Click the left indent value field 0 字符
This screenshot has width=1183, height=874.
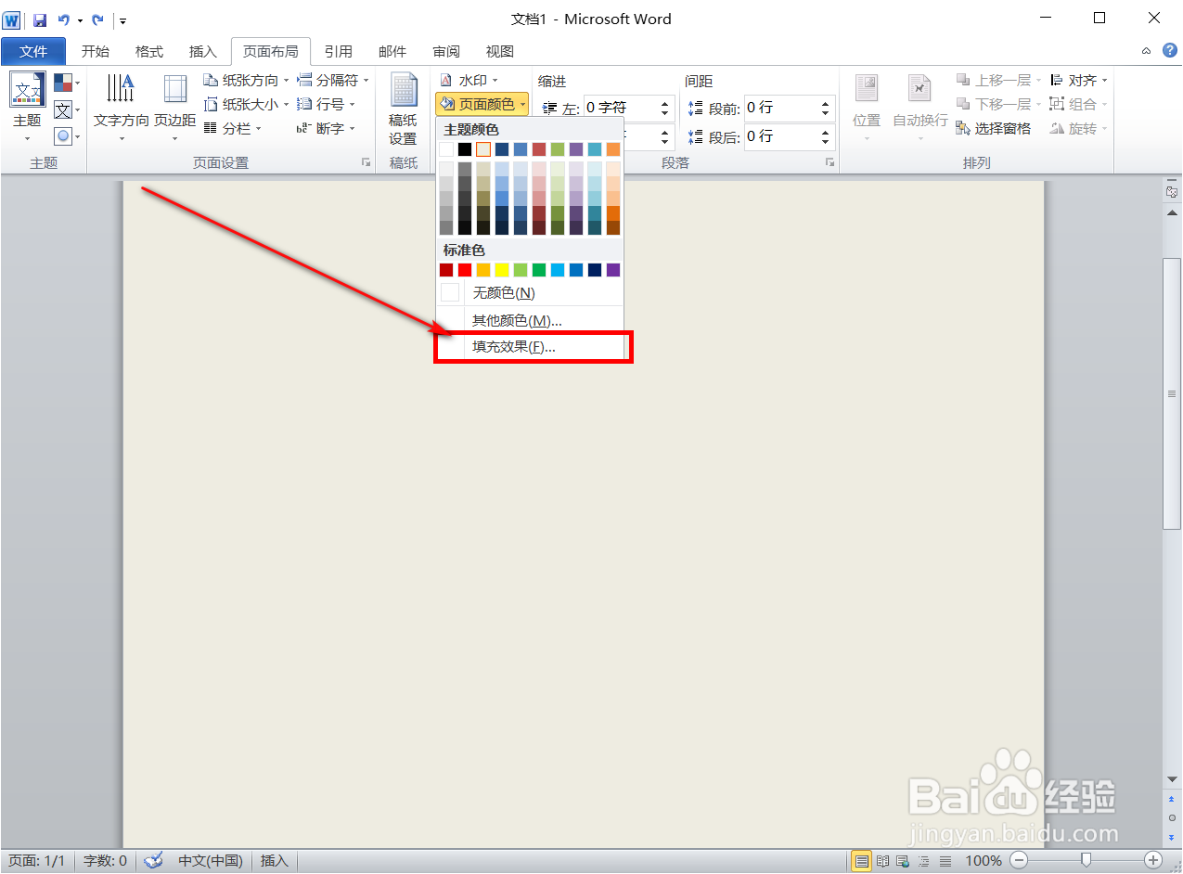click(620, 109)
